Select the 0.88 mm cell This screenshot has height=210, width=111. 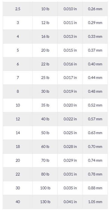point(95,188)
